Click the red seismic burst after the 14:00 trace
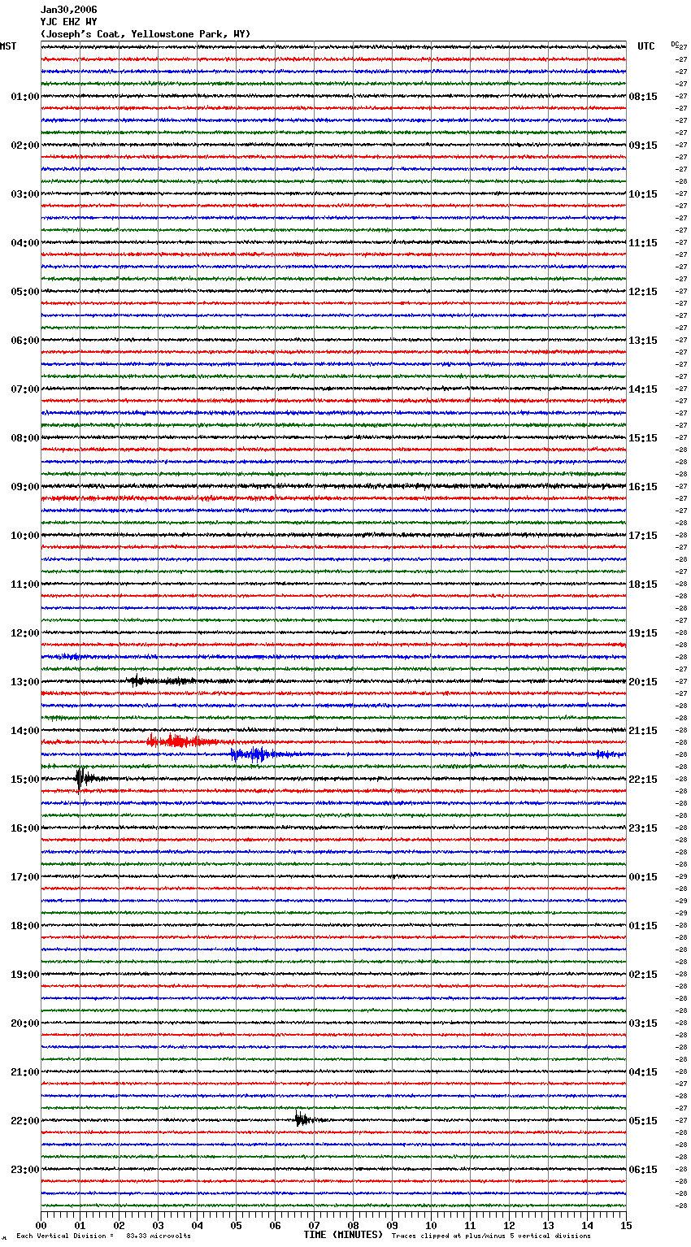The image size is (691, 1247). tap(183, 741)
